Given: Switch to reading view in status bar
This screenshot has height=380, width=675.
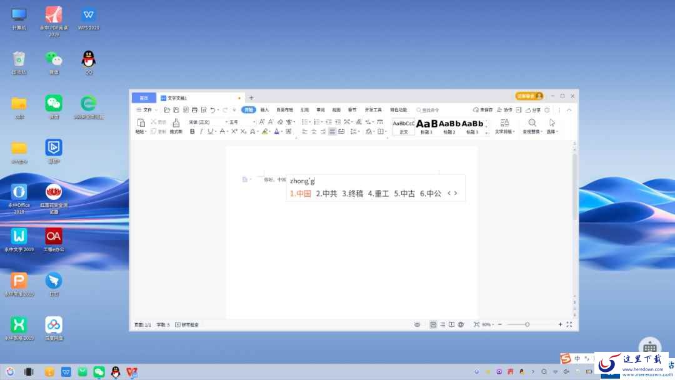Looking at the screenshot, I should click(452, 324).
